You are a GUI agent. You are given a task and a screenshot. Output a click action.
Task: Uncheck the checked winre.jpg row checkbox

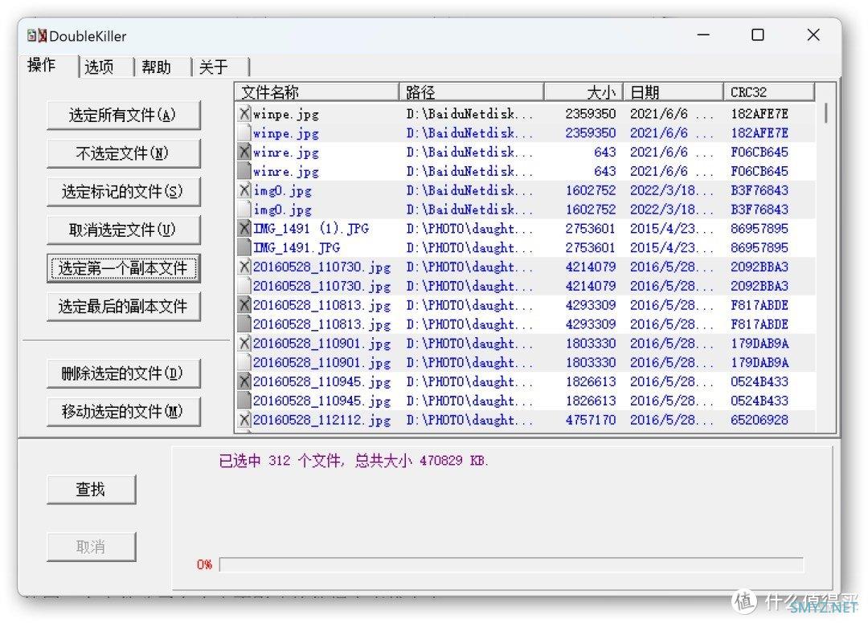click(244, 152)
